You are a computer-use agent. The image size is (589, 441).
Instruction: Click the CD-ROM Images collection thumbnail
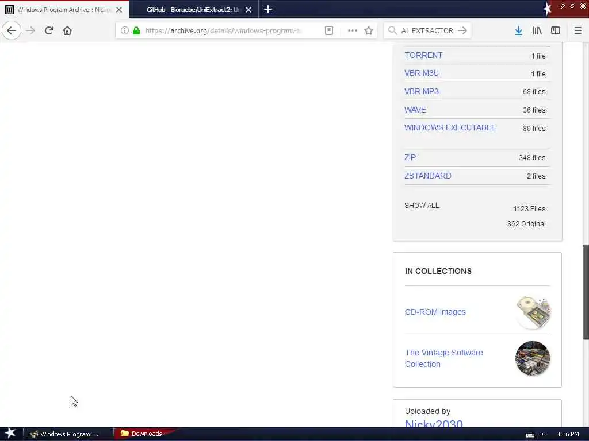(x=533, y=312)
